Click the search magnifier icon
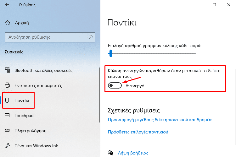Viewport: 236px width, 157px height. pyautogui.click(x=91, y=37)
